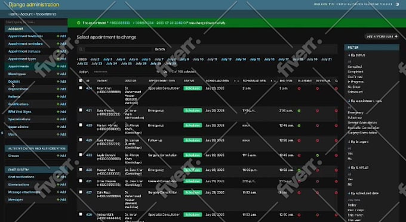Click the Add icon beside Super admins

pos(61,127)
